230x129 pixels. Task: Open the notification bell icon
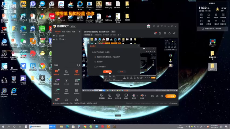tap(169, 33)
